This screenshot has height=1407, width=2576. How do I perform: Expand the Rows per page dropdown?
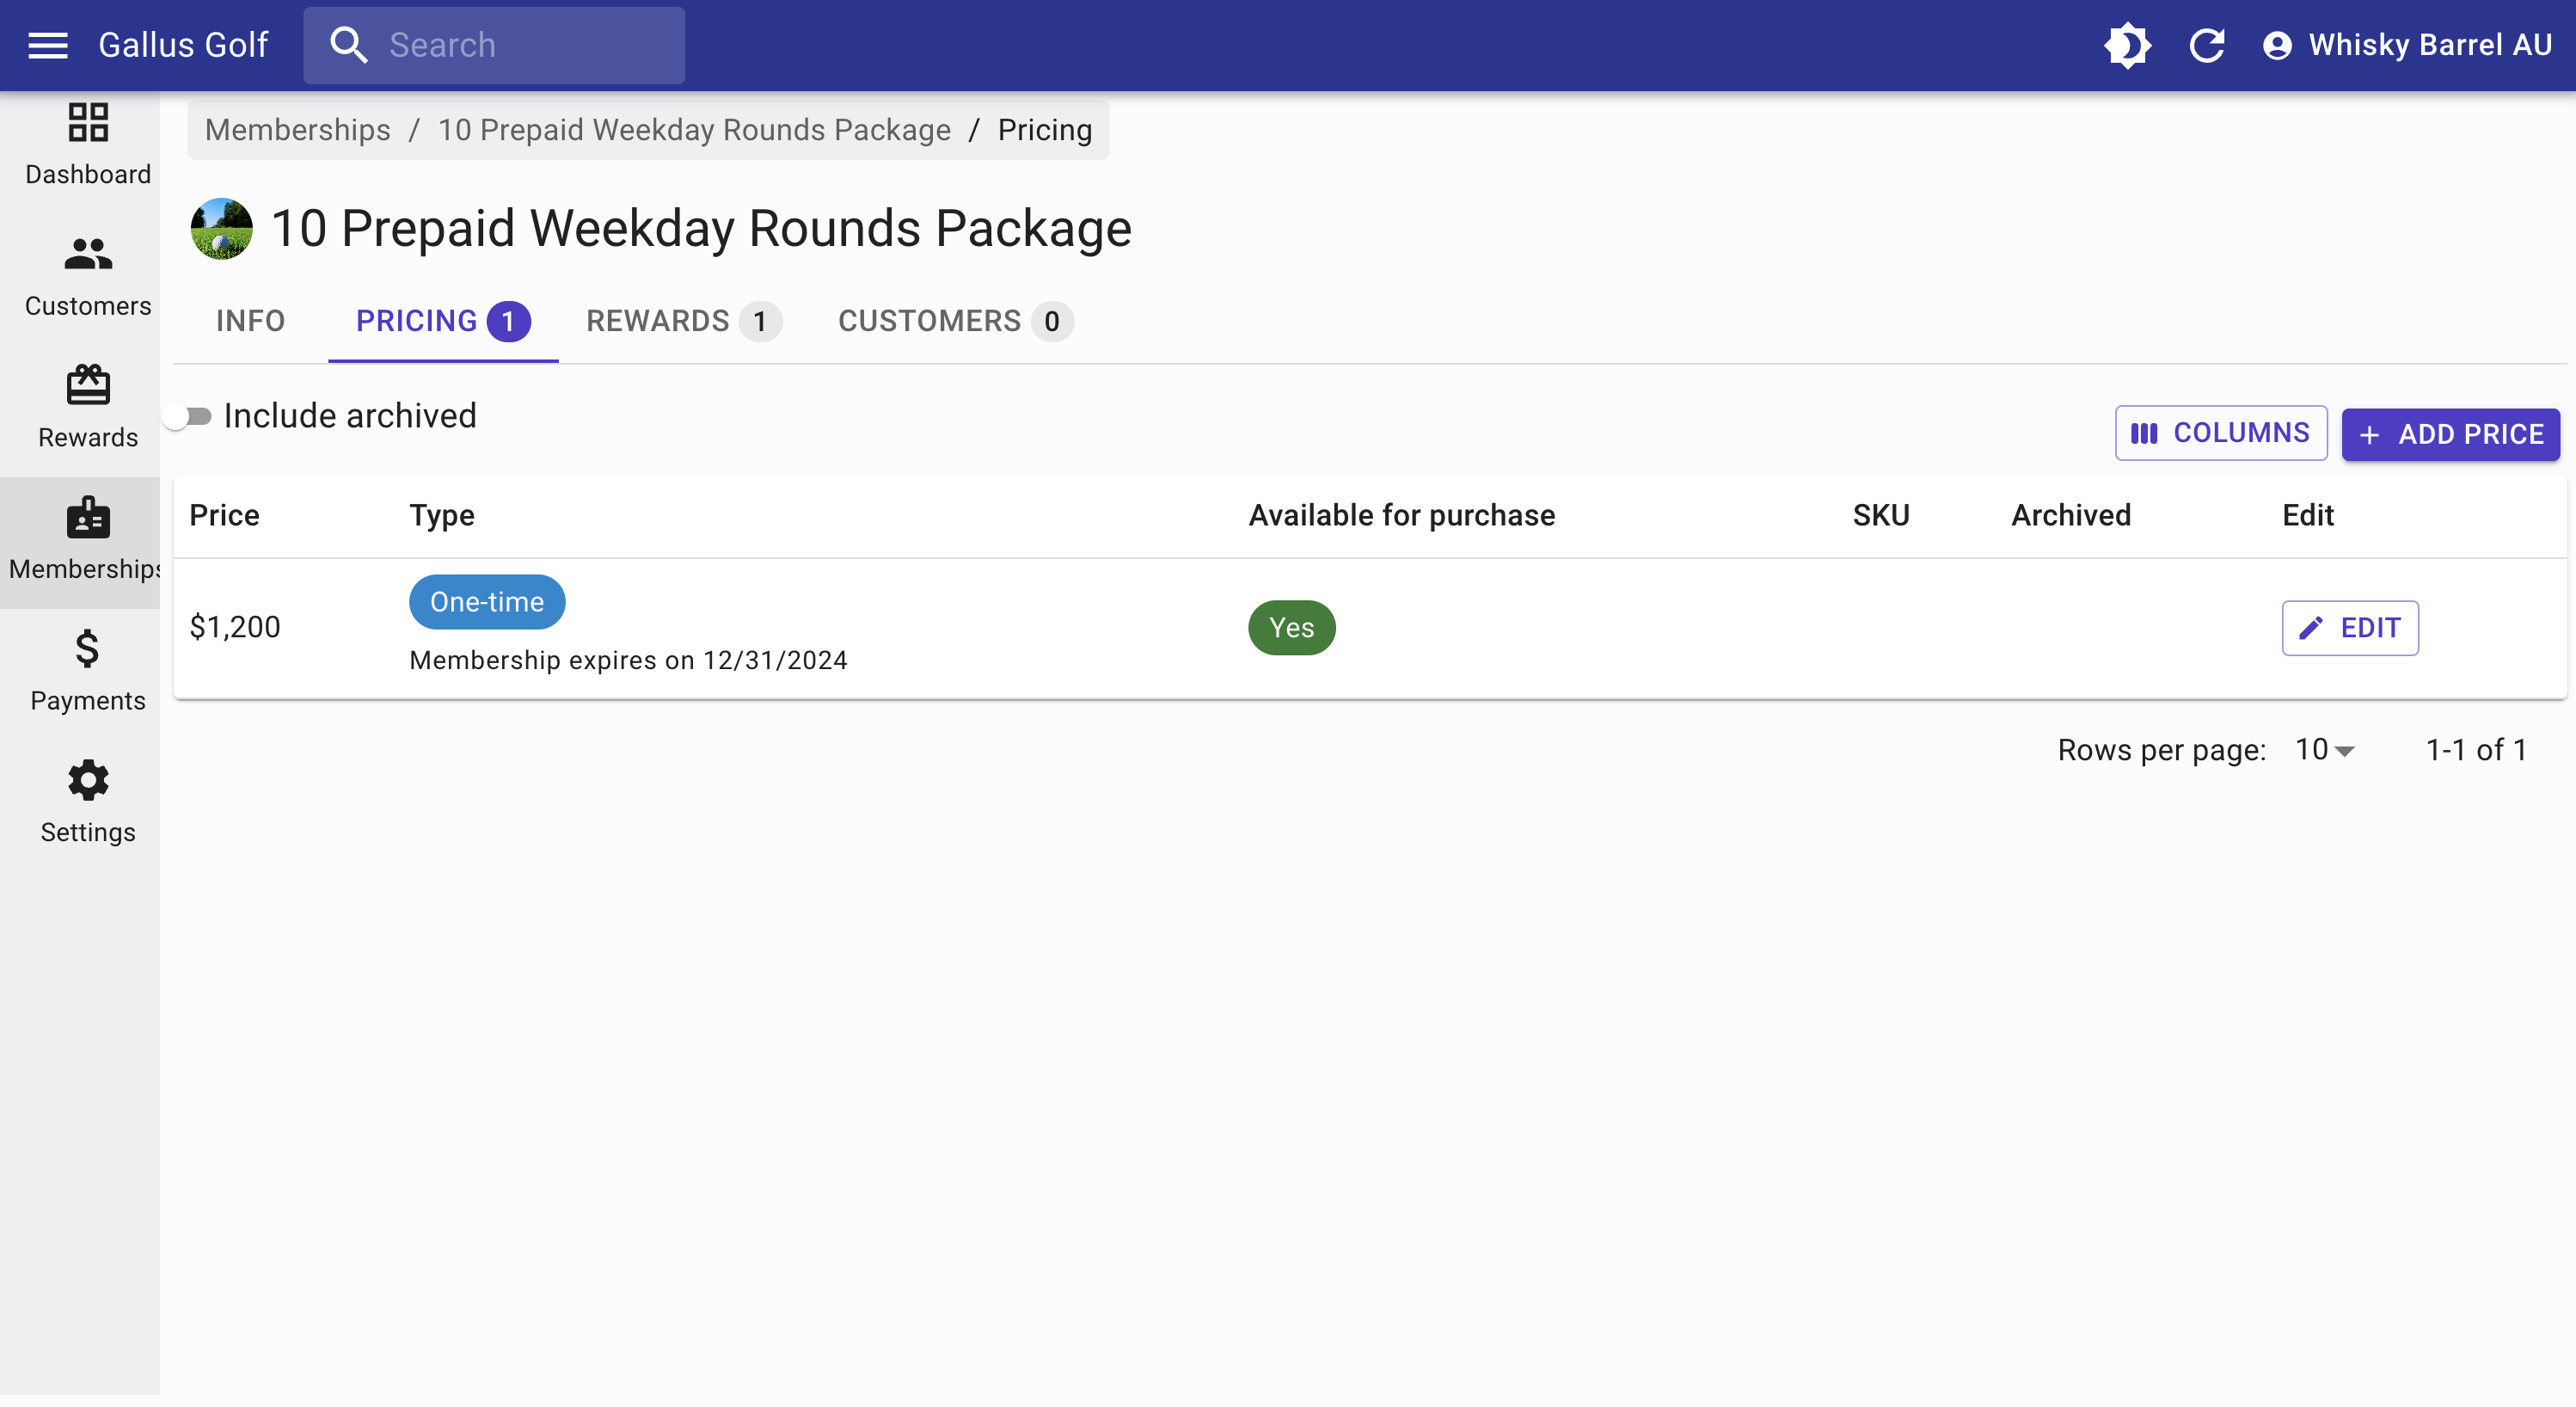[2325, 750]
